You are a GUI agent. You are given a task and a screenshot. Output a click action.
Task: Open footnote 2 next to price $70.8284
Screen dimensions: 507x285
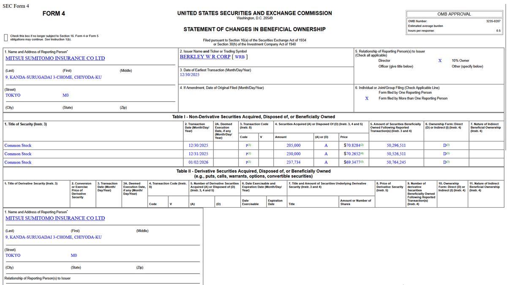pyautogui.click(x=362, y=145)
